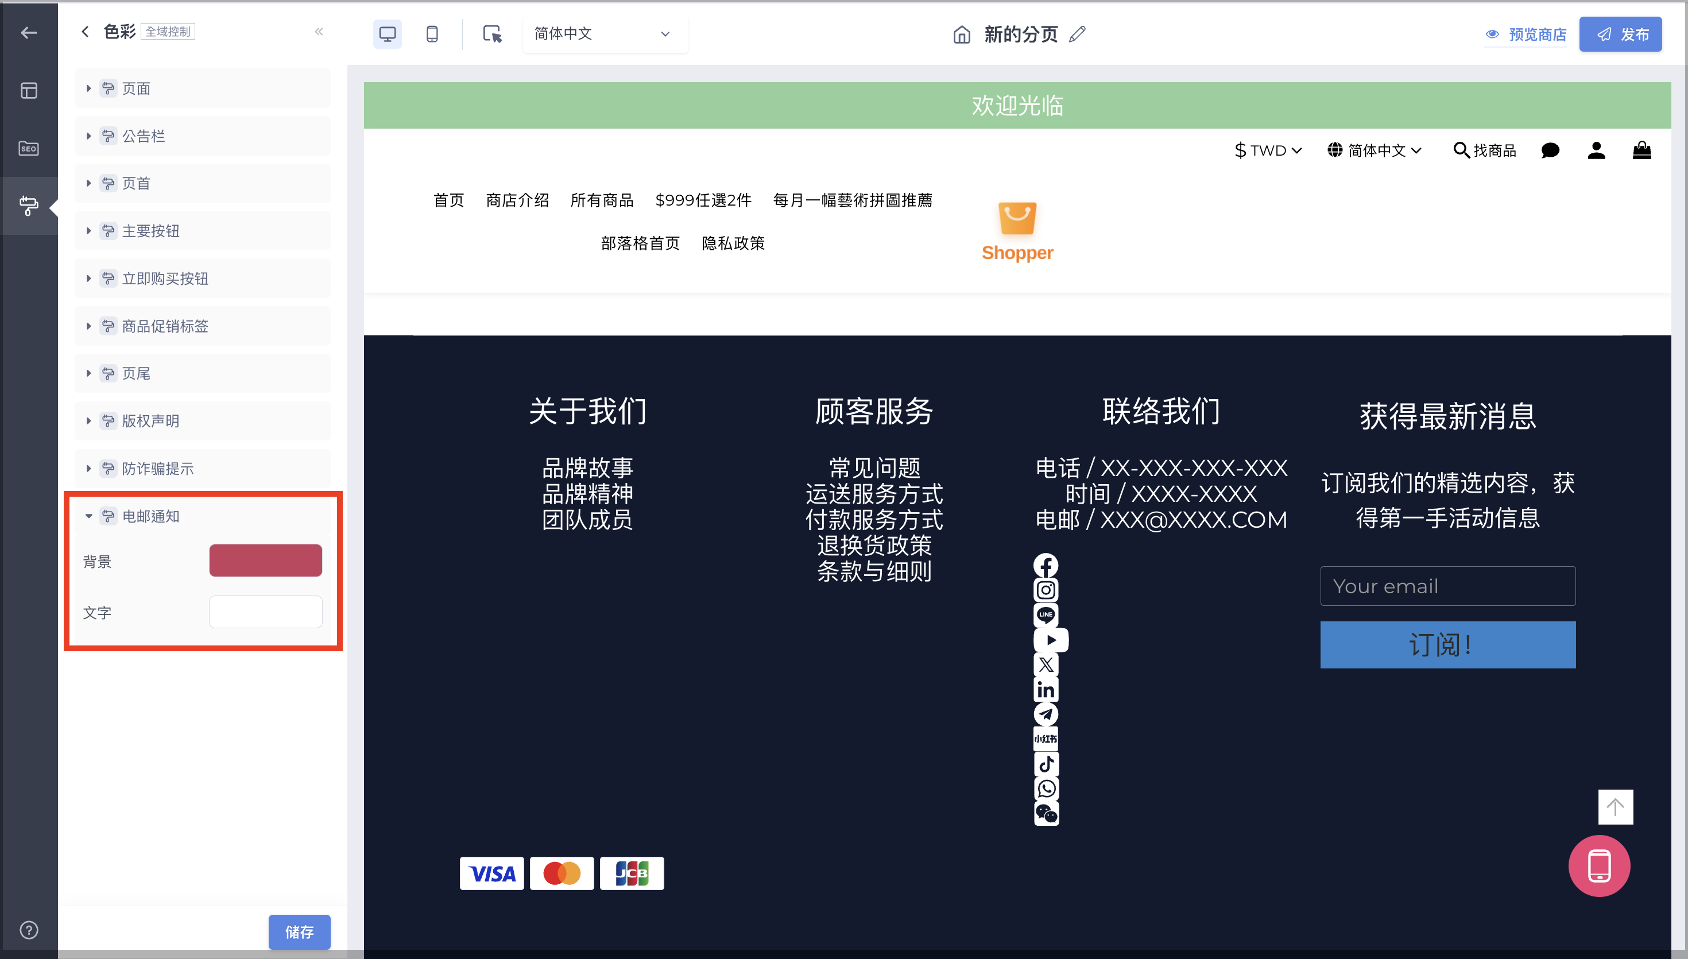1688x959 pixels.
Task: Select the 部落格首页 menu item
Action: 641,243
